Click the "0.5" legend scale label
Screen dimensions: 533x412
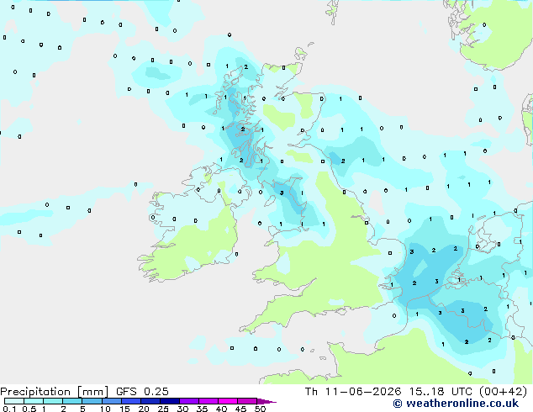(x=29, y=409)
